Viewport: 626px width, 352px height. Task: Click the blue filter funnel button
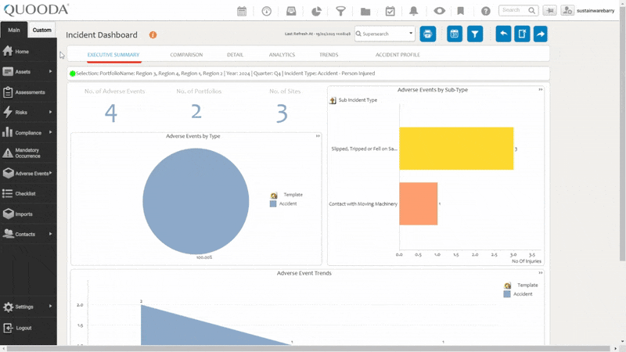(475, 34)
